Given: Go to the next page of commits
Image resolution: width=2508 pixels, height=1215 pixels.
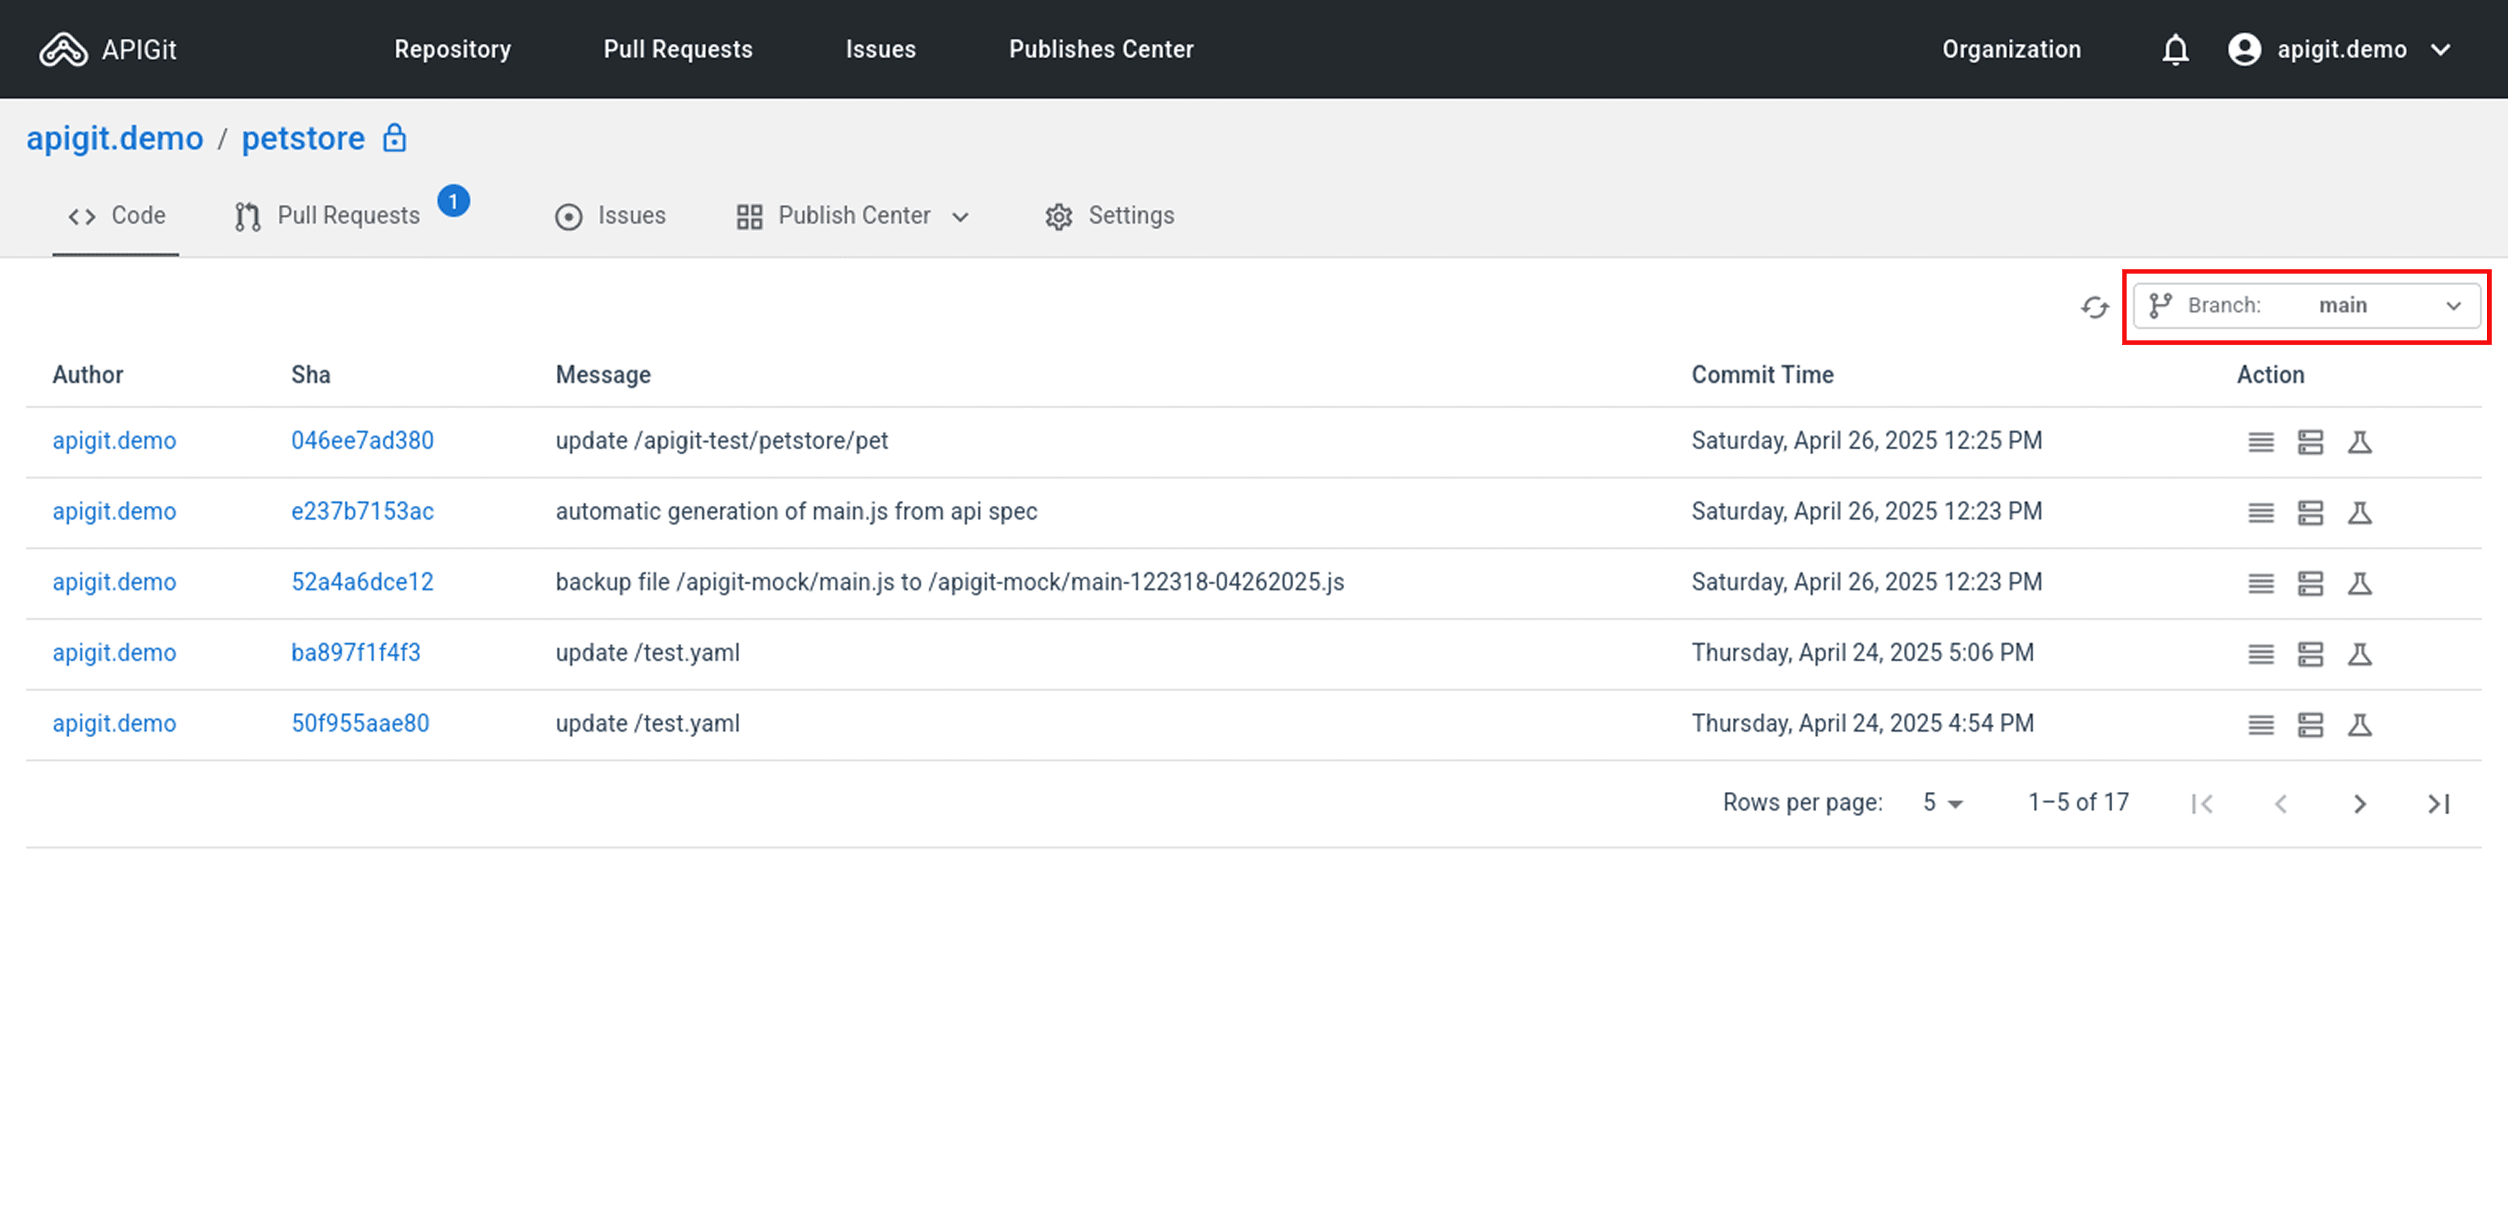Looking at the screenshot, I should tap(2360, 804).
